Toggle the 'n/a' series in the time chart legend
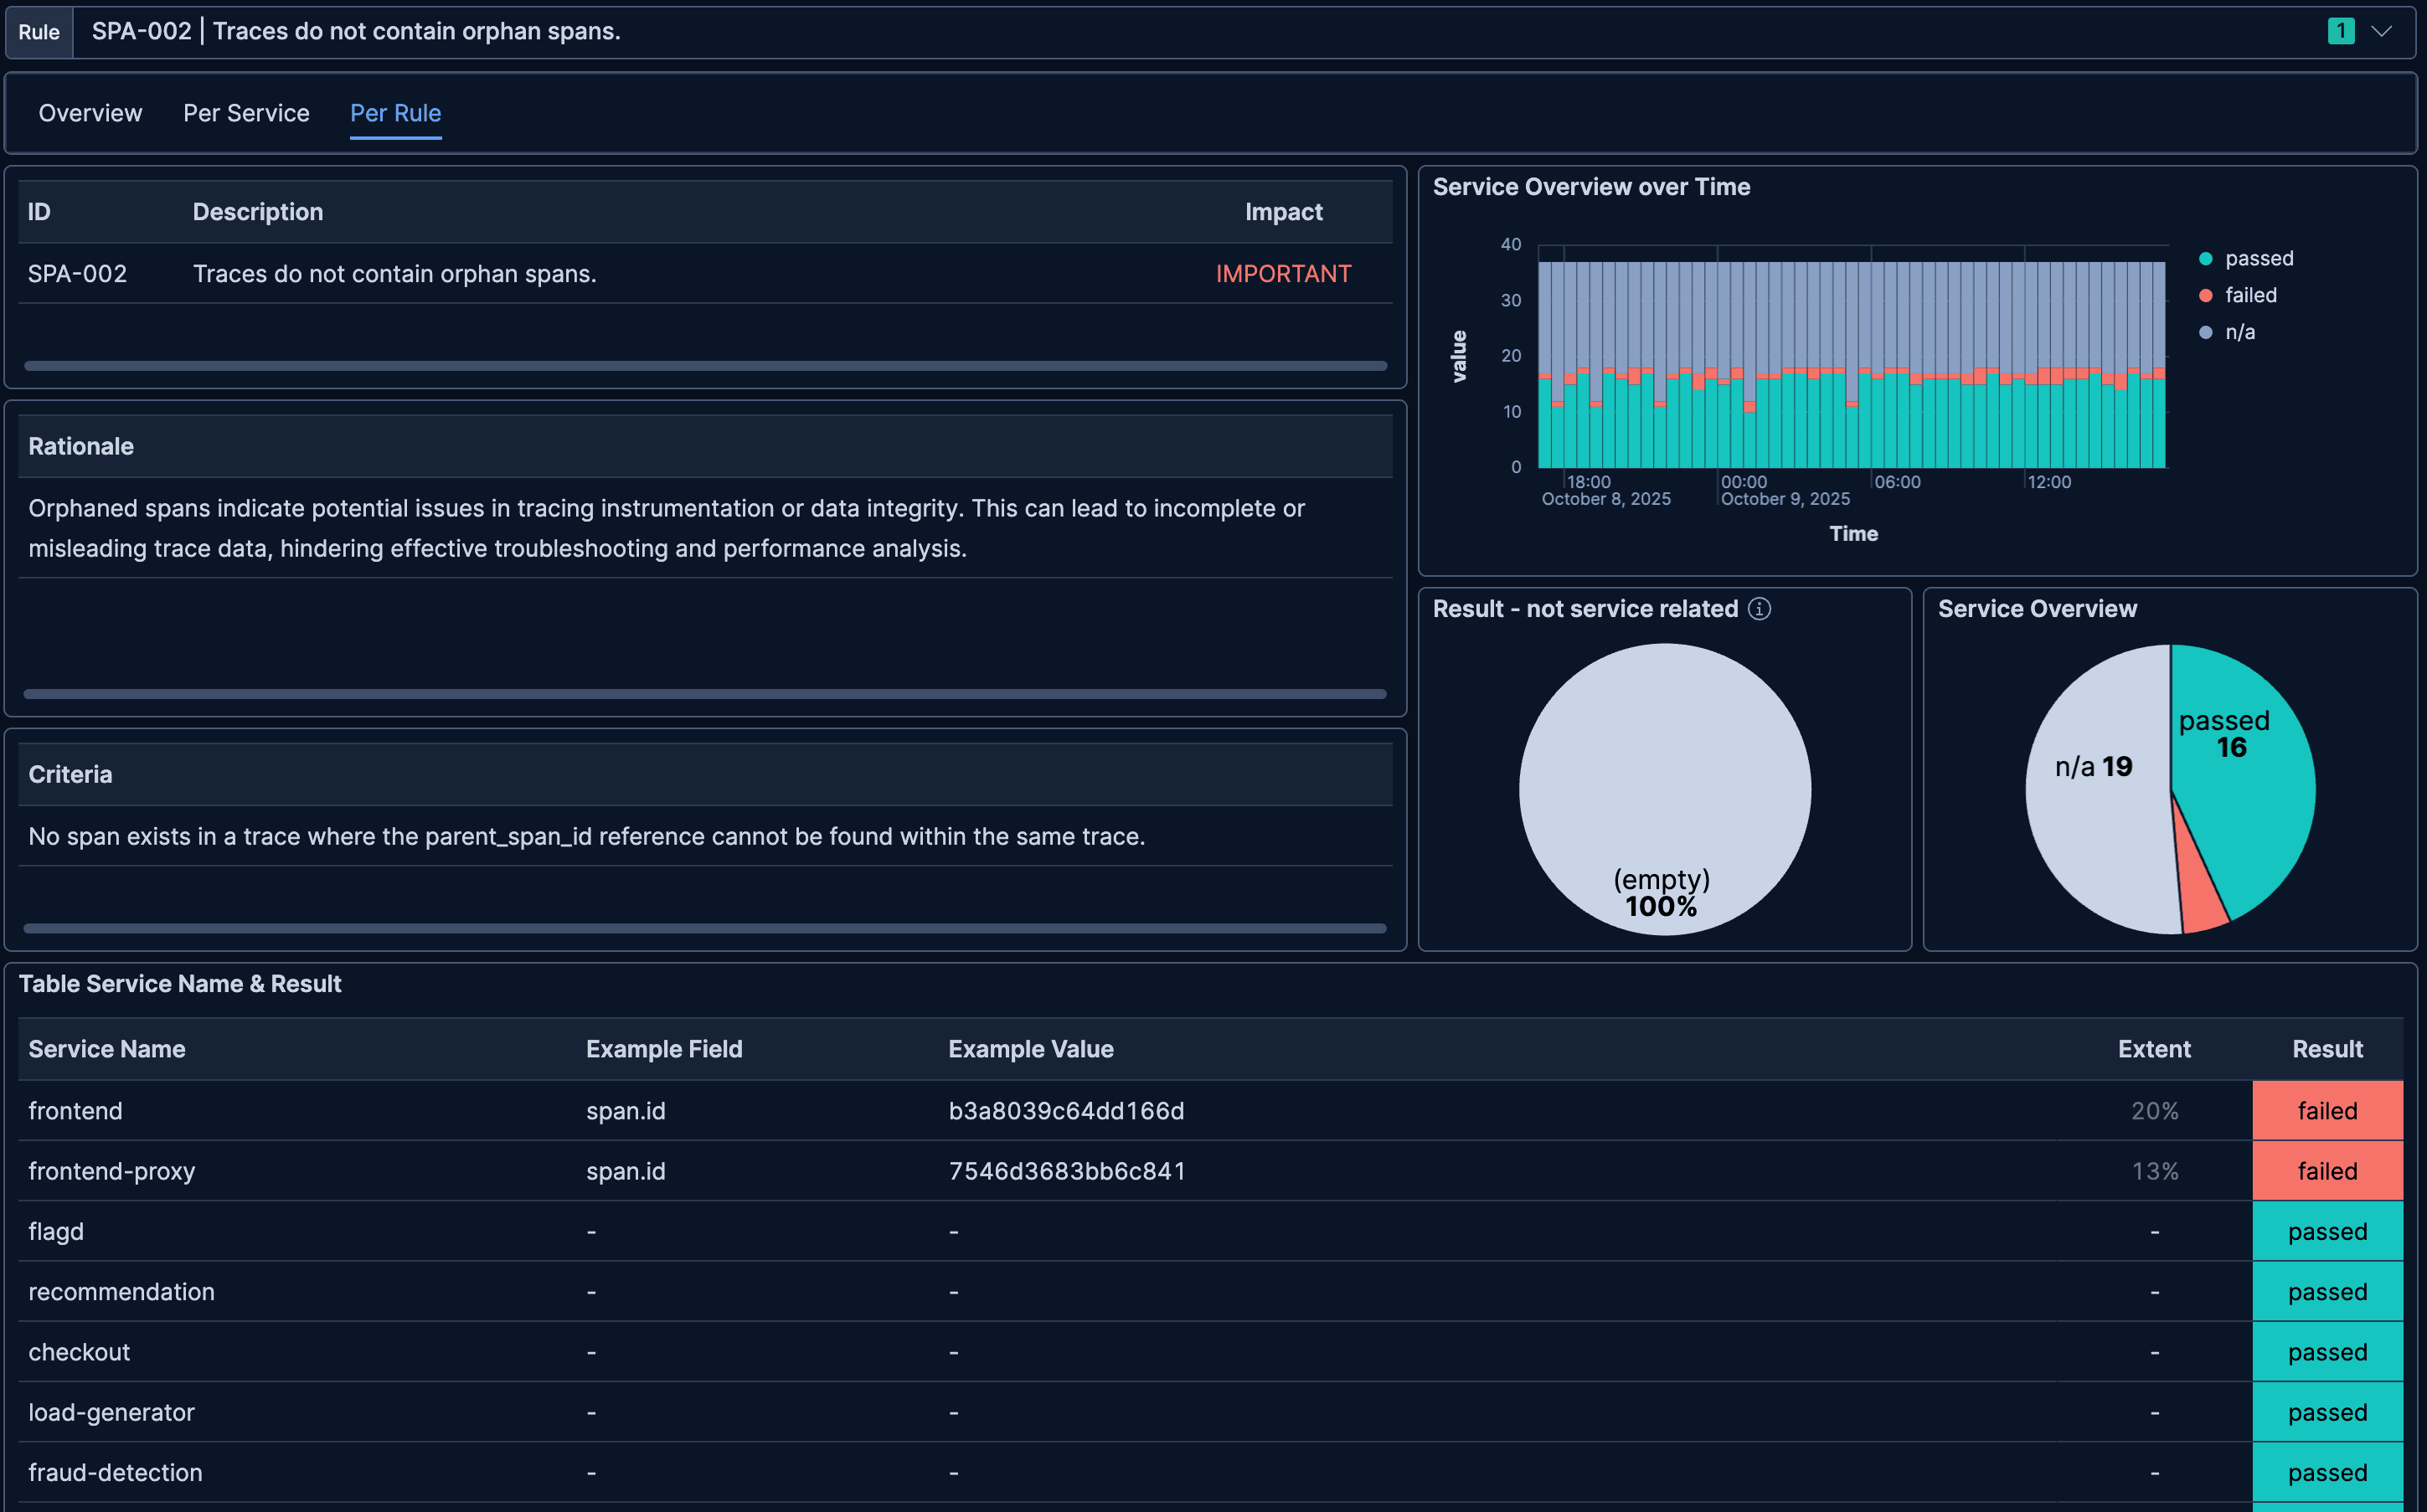 click(x=2240, y=331)
